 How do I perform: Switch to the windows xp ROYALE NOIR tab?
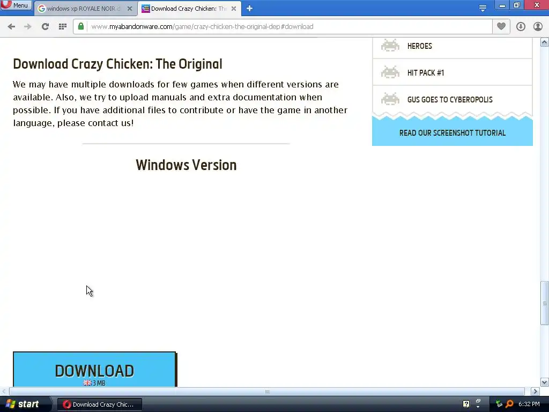click(84, 9)
